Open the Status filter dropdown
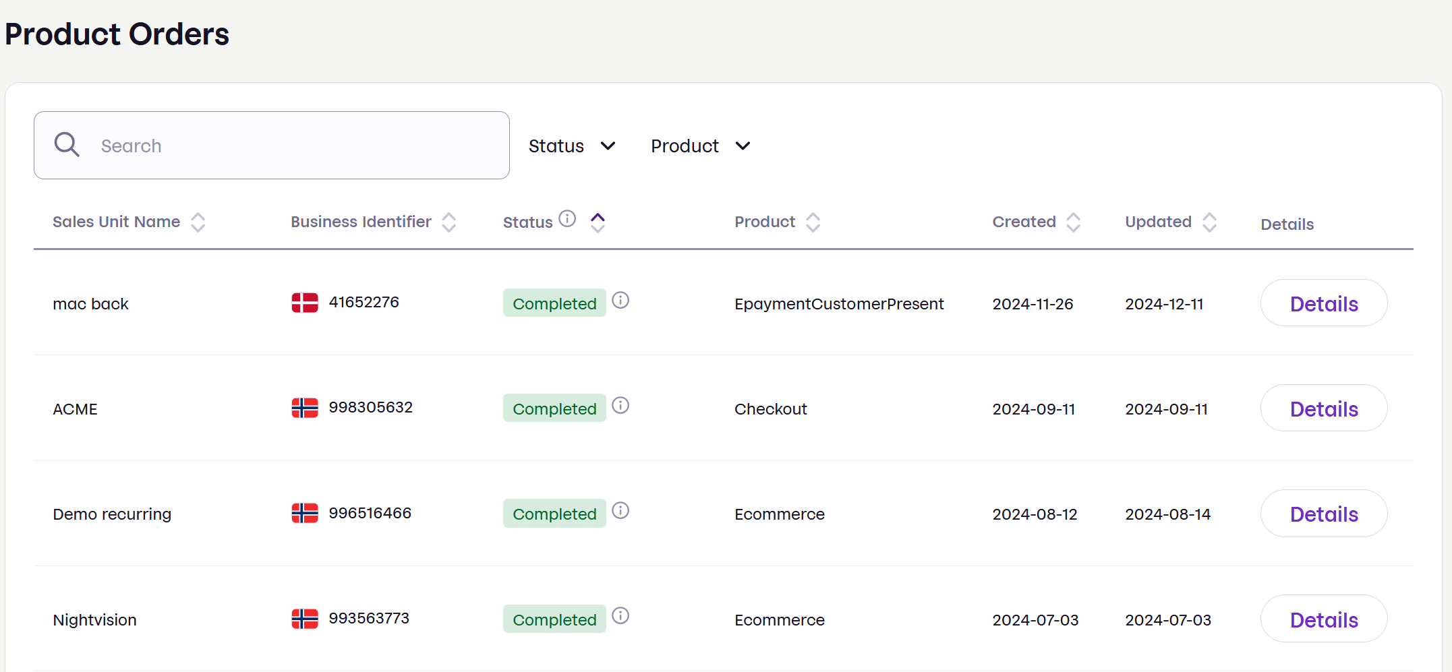The height and width of the screenshot is (672, 1452). tap(573, 146)
